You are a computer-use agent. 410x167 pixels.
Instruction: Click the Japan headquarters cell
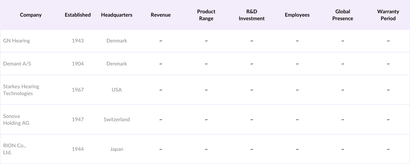click(117, 149)
